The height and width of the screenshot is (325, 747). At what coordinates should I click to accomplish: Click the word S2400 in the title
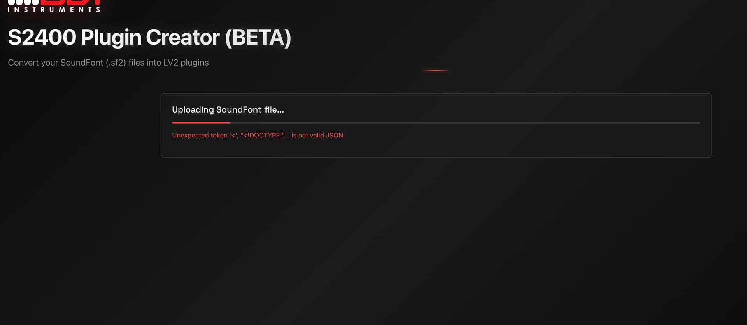[42, 38]
